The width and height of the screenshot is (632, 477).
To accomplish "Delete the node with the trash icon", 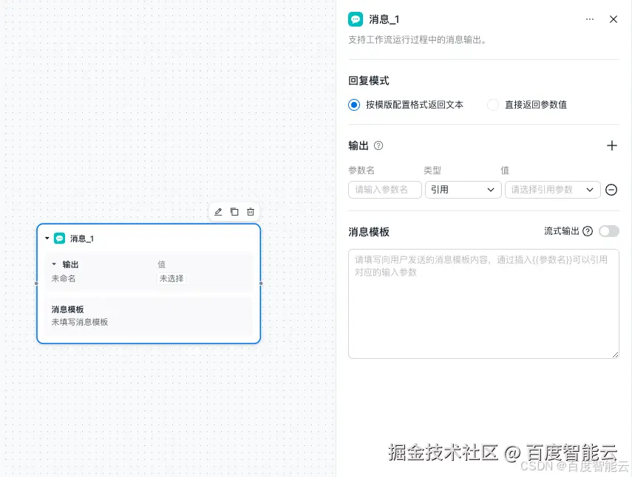I will pos(251,212).
